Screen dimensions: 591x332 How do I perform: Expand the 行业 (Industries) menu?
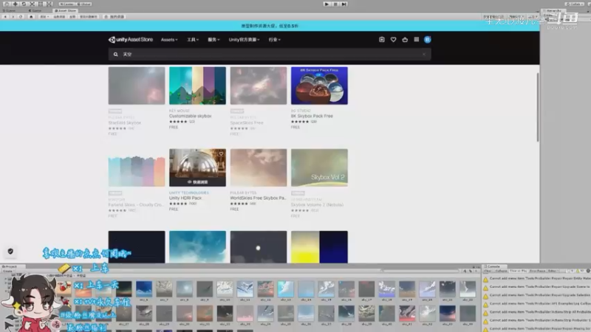point(274,40)
